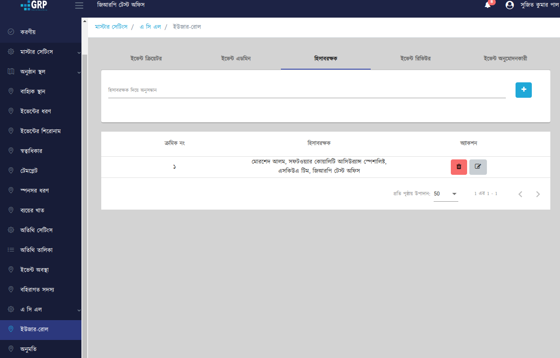This screenshot has height=358, width=560.
Task: Go to previous page arrow
Action: [520, 194]
